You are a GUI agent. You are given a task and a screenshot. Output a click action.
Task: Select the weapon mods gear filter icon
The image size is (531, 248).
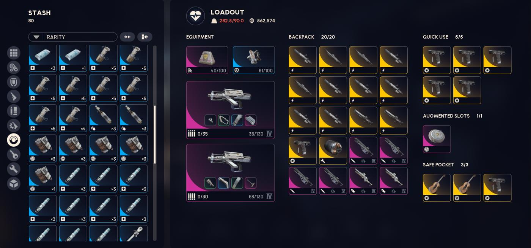[x=14, y=126]
